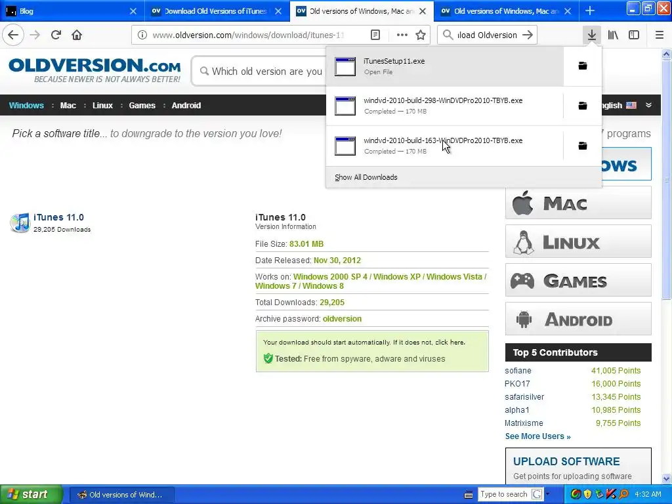Click the forward navigation arrow
The width and height of the screenshot is (672, 504).
(35, 35)
